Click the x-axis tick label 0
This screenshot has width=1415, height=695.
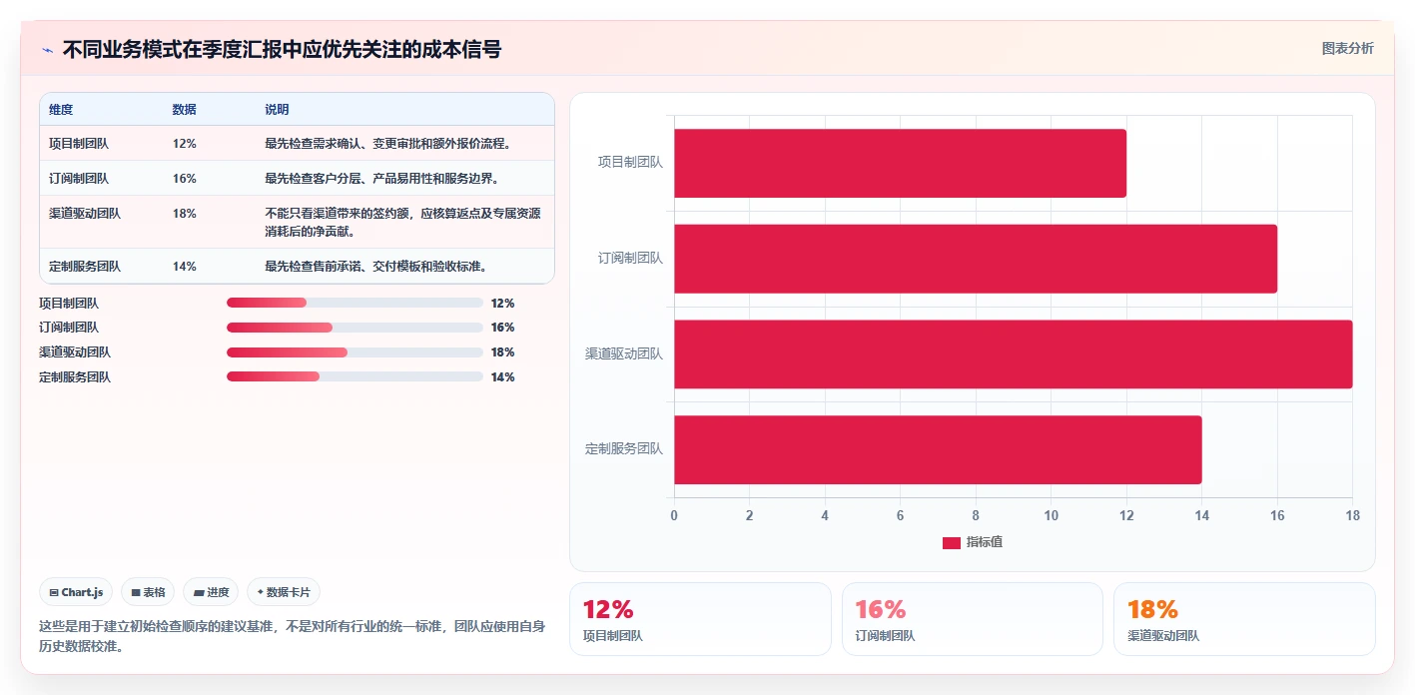pos(674,515)
